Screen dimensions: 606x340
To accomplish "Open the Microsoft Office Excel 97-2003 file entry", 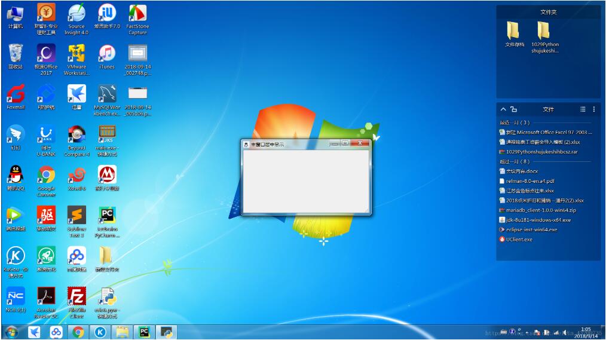I will point(545,132).
